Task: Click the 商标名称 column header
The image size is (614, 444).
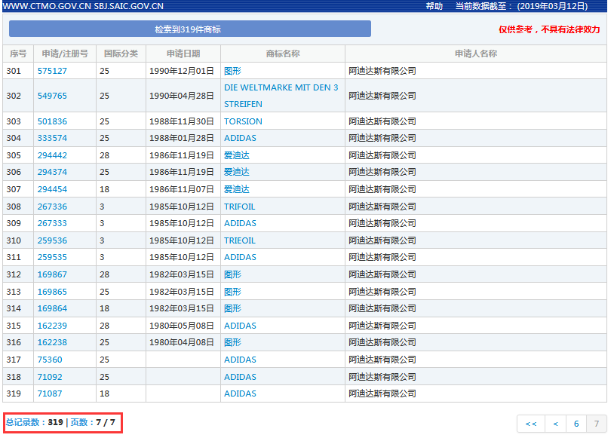Action: 283,54
